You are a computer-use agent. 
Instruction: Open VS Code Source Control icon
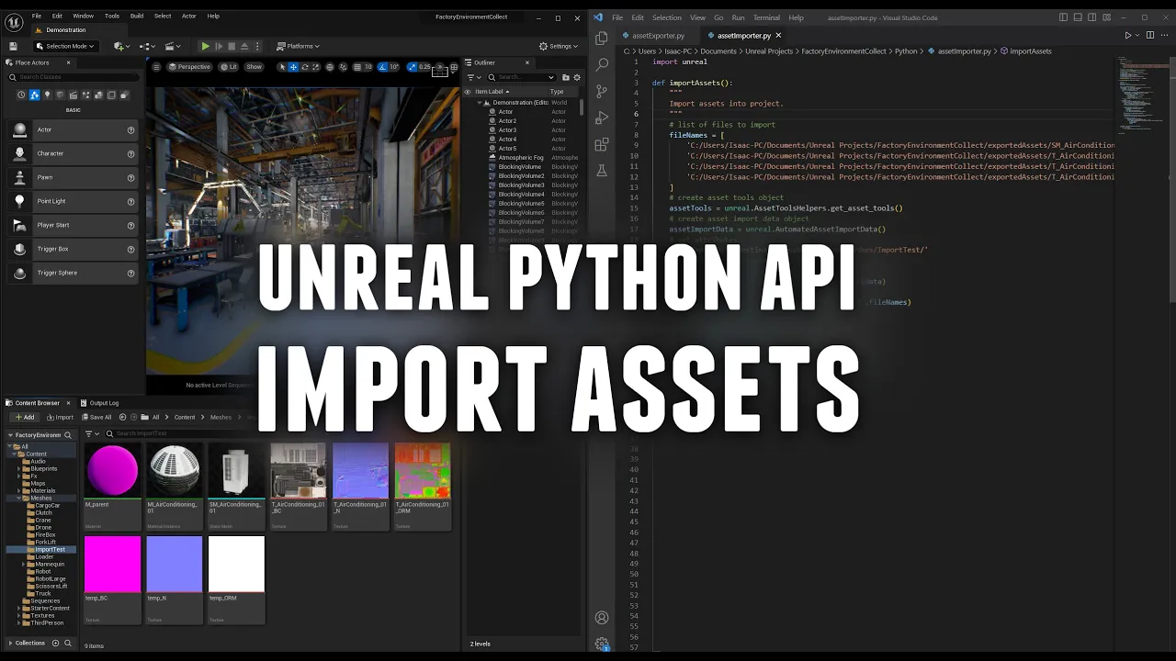(602, 91)
